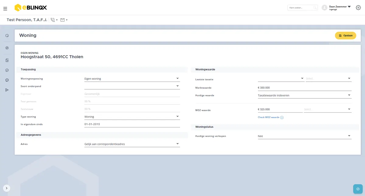Click the circled arrow next to Check WOZ-waarde
The image size is (365, 196).
click(x=282, y=117)
